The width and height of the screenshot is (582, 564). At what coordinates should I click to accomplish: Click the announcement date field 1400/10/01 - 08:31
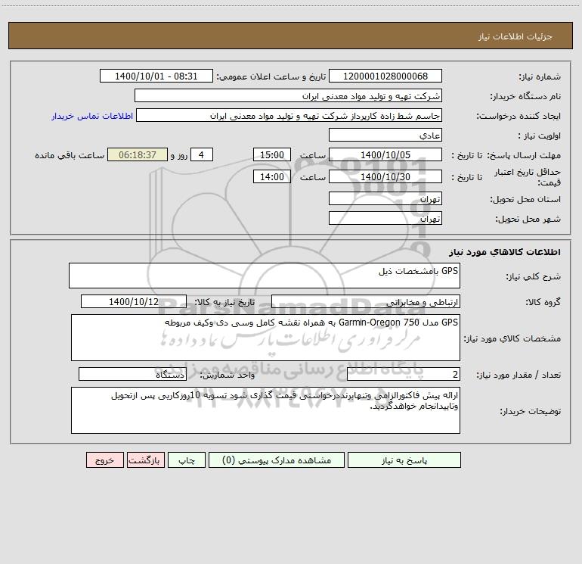coord(156,76)
